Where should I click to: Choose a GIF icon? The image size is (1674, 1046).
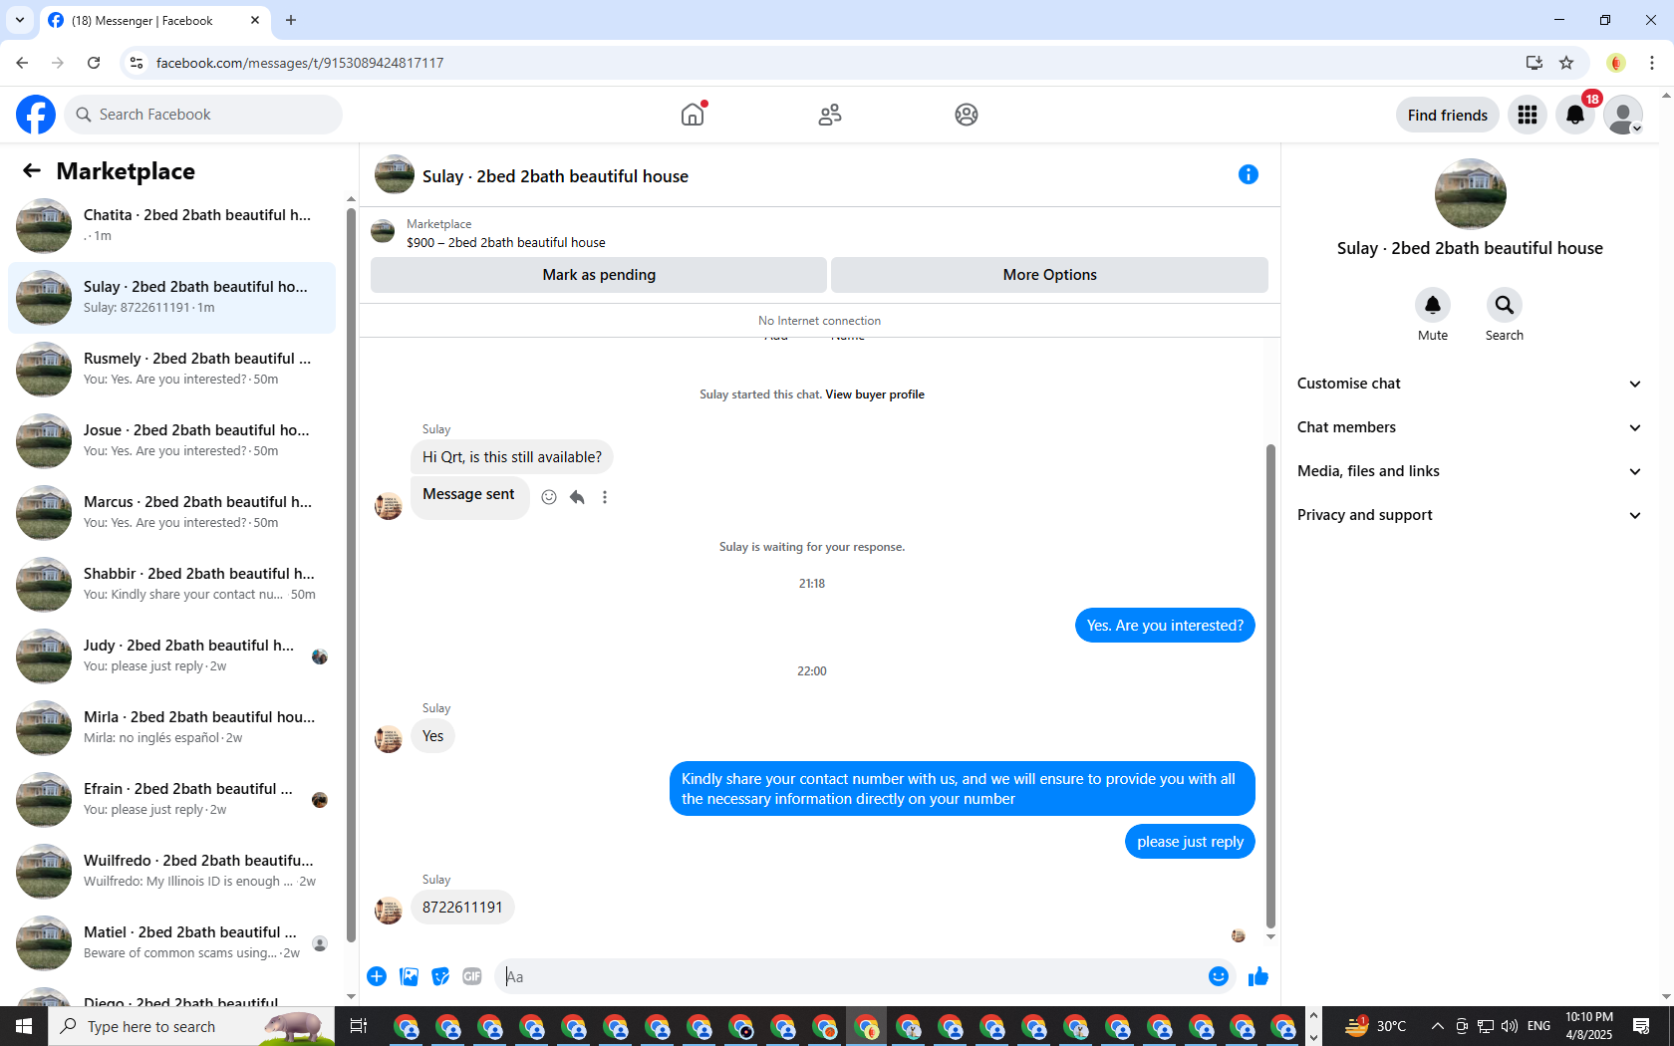click(x=472, y=976)
